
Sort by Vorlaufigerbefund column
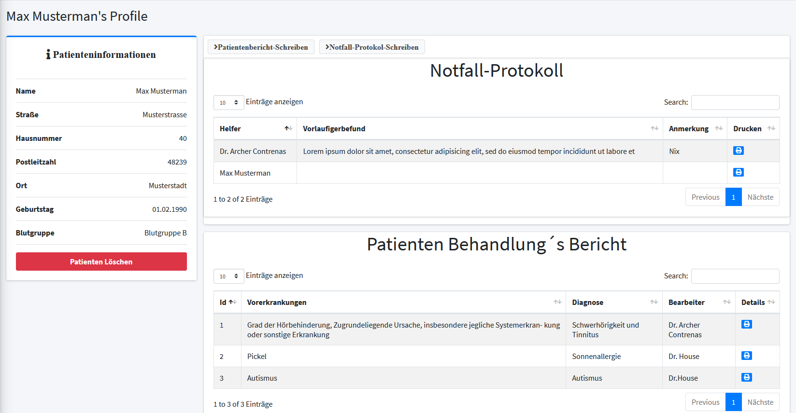(479, 129)
